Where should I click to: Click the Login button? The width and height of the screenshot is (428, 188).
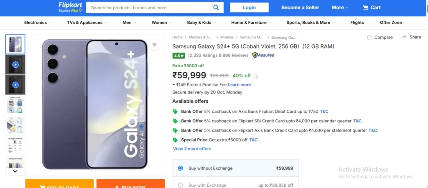tap(249, 8)
